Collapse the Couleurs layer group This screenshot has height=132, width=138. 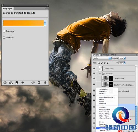(x=100, y=74)
